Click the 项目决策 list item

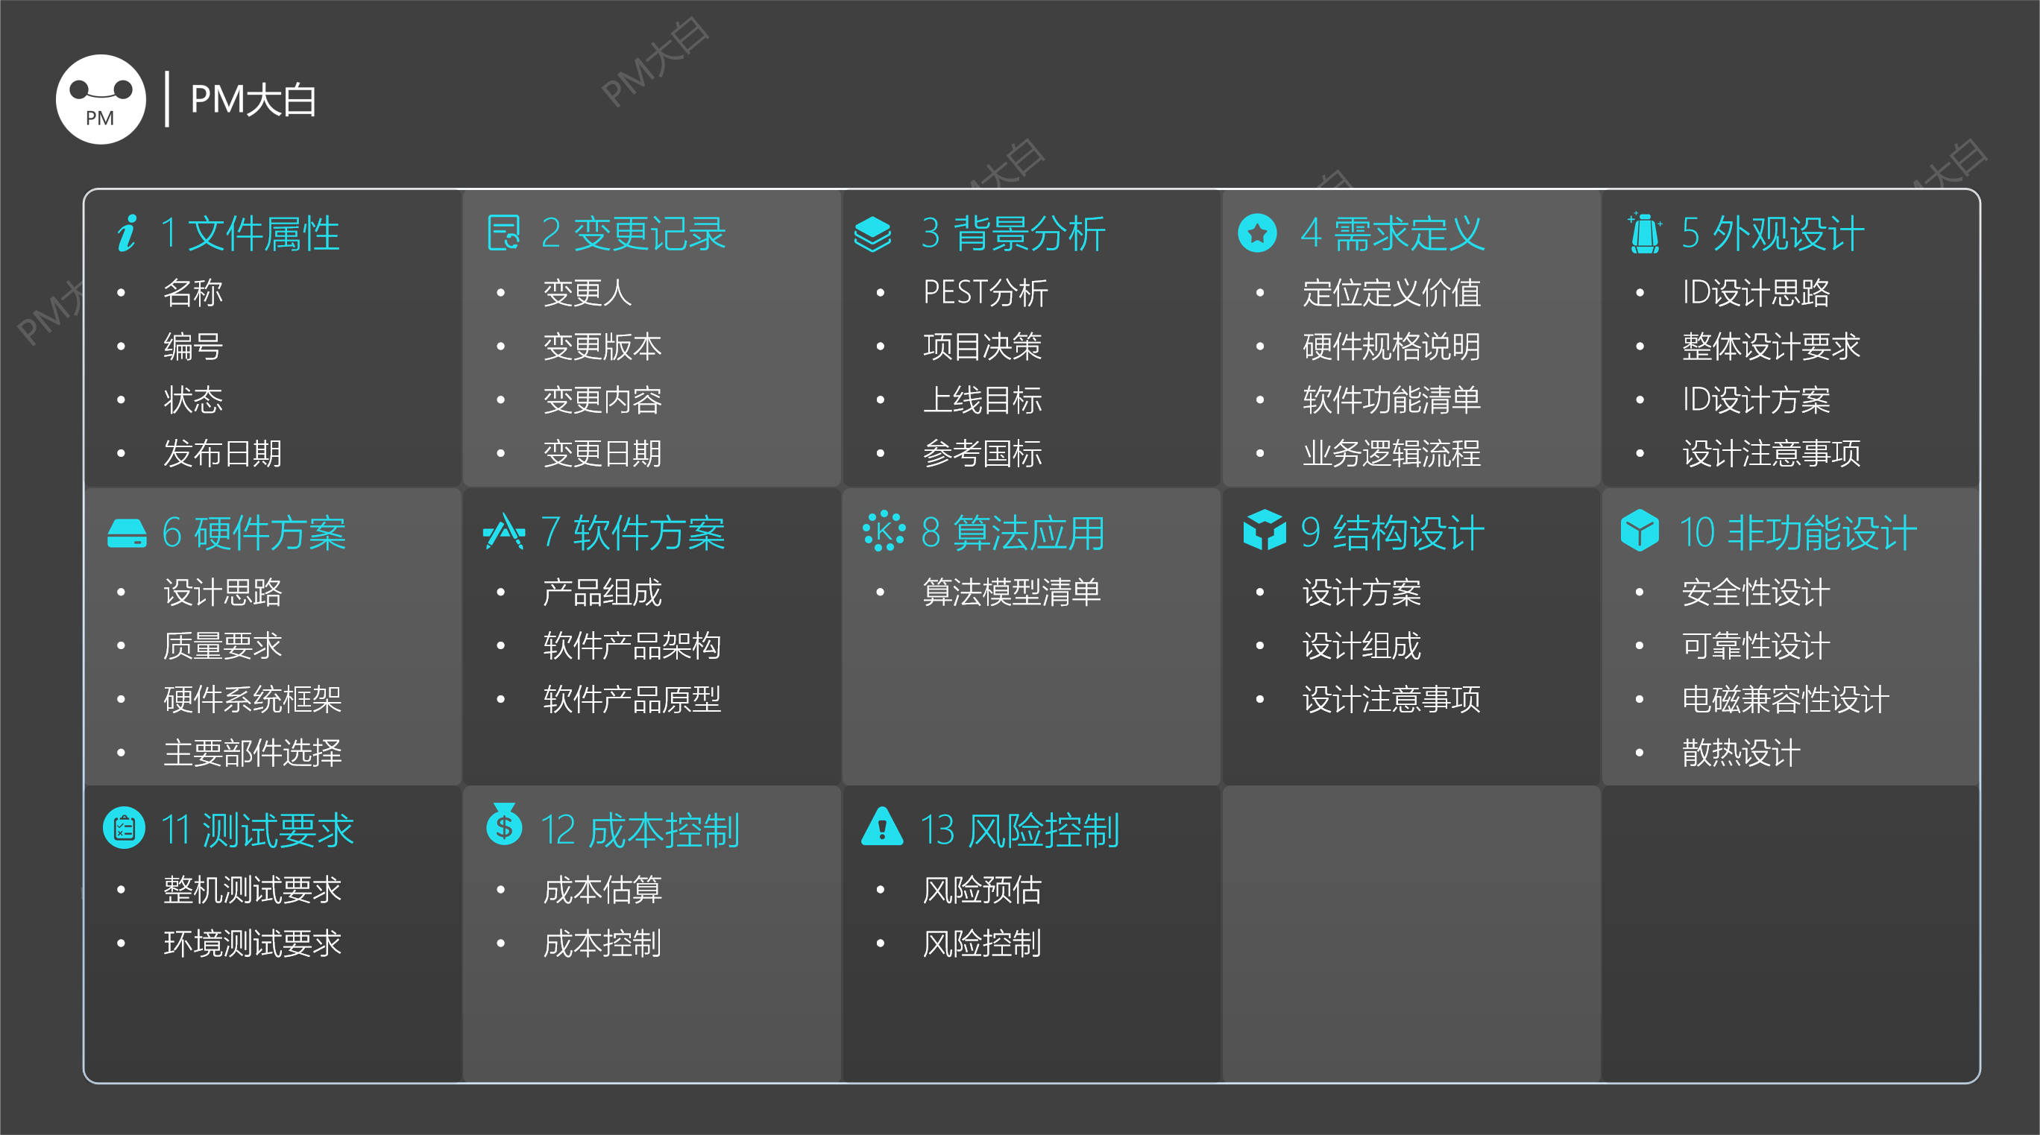pyautogui.click(x=983, y=347)
